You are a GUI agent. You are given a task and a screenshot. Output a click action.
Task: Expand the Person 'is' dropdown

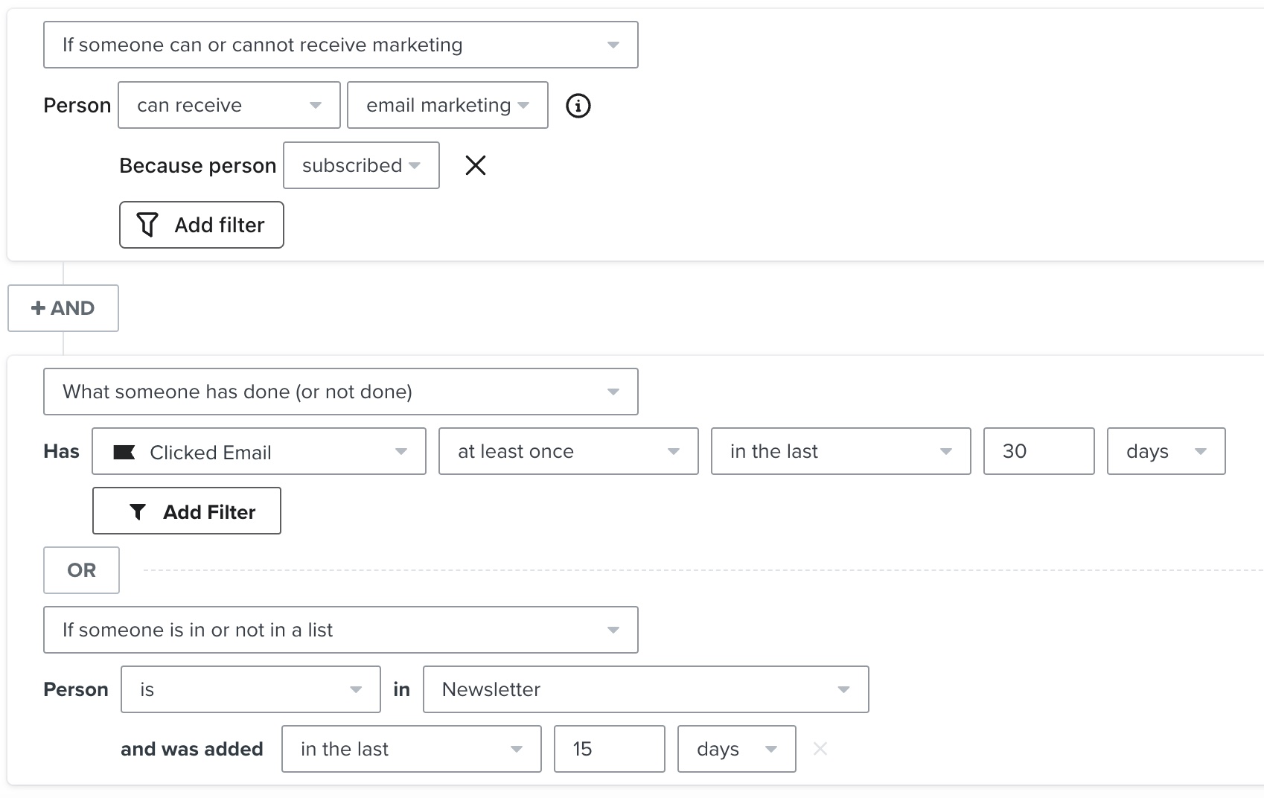250,690
